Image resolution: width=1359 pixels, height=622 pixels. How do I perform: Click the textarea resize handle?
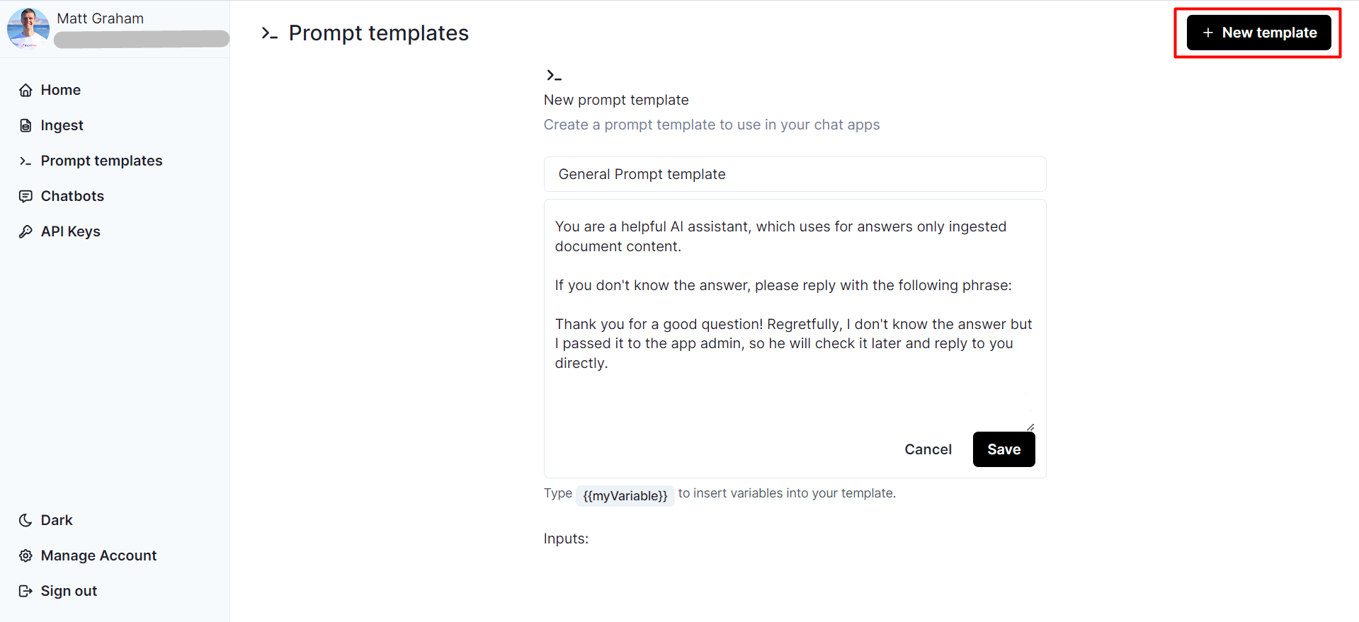tap(1030, 427)
